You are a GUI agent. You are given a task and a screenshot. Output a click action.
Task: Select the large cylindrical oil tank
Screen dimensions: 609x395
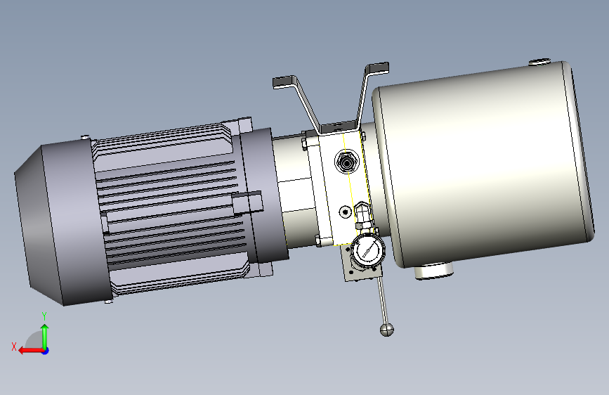(x=483, y=165)
